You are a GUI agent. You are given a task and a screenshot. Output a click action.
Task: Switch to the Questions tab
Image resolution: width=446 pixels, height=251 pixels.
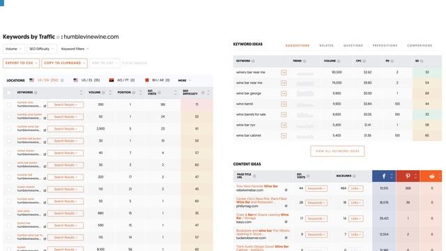point(353,45)
